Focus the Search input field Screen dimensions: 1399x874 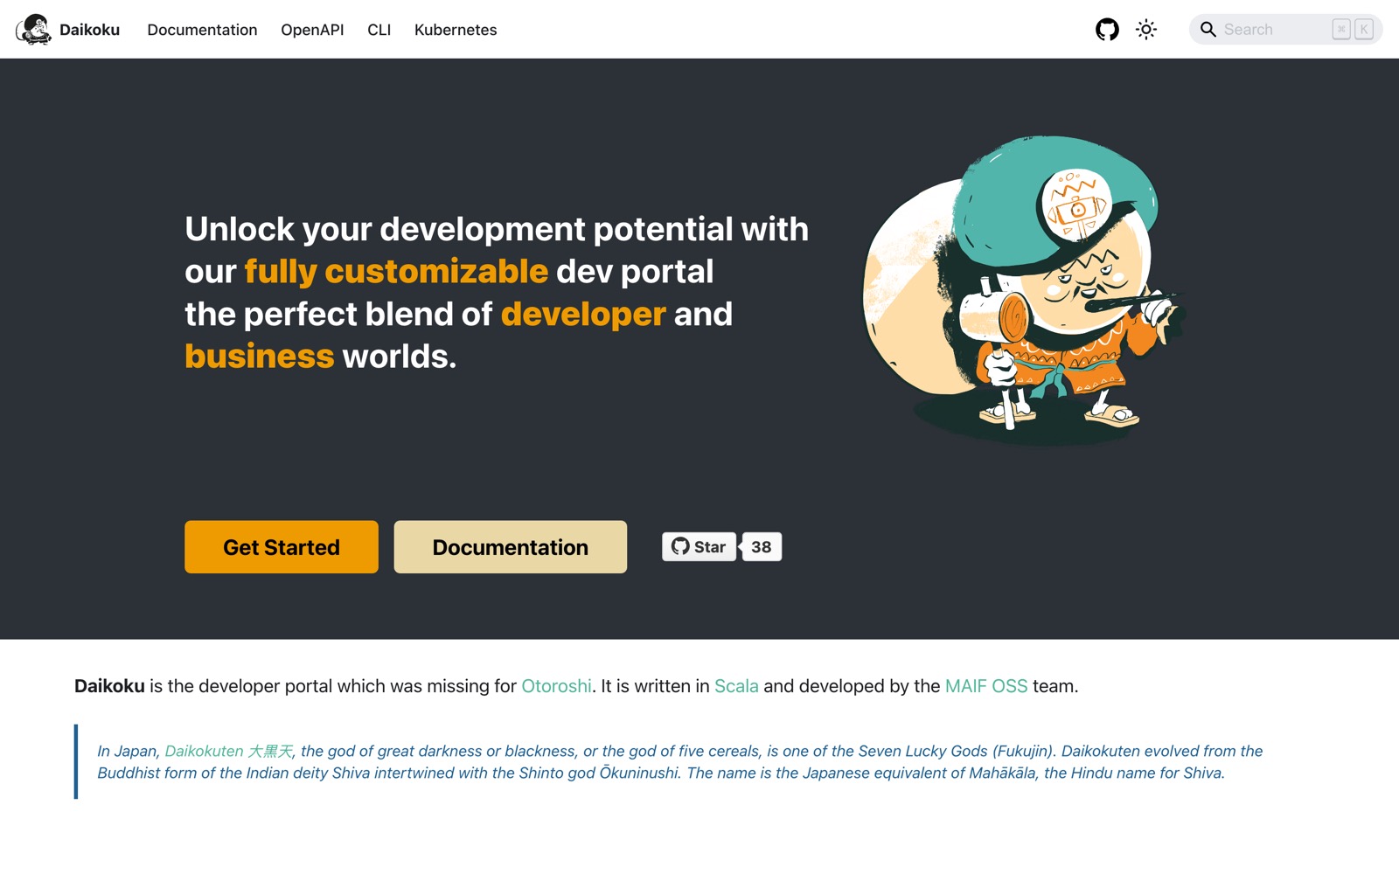pos(1285,30)
